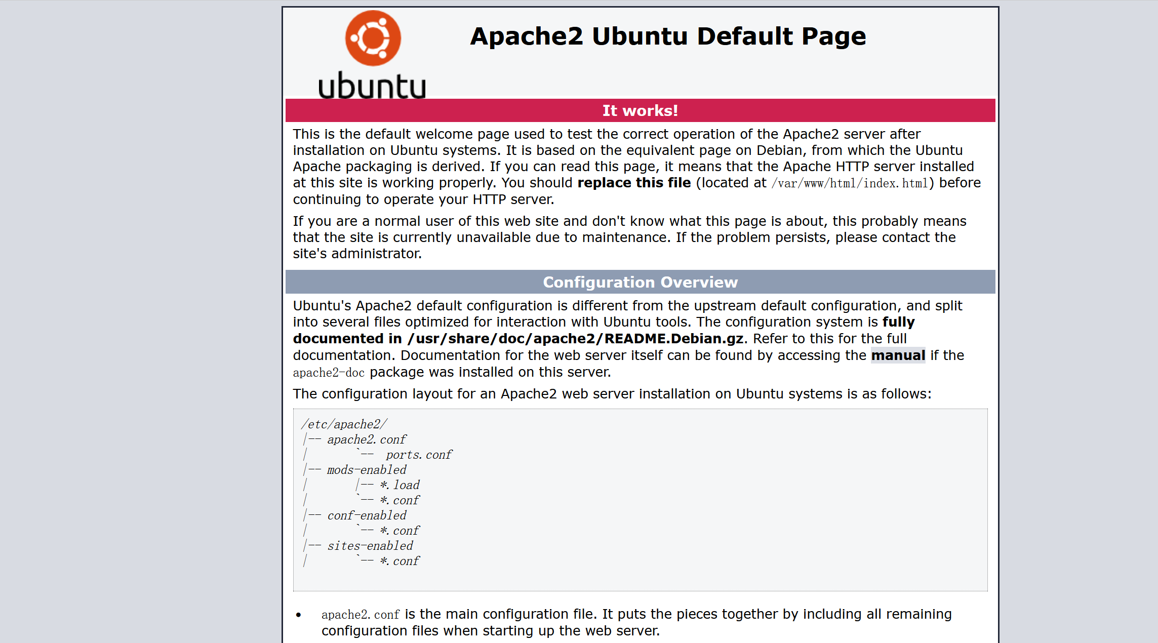Click the ubuntu wordmark text logo

(372, 86)
